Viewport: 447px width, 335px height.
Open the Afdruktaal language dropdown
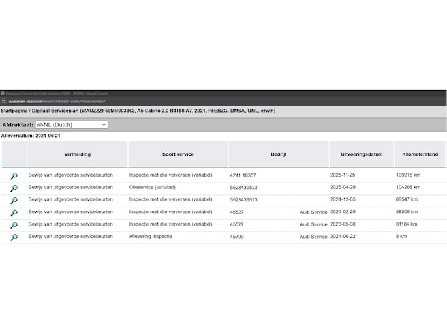(71, 124)
